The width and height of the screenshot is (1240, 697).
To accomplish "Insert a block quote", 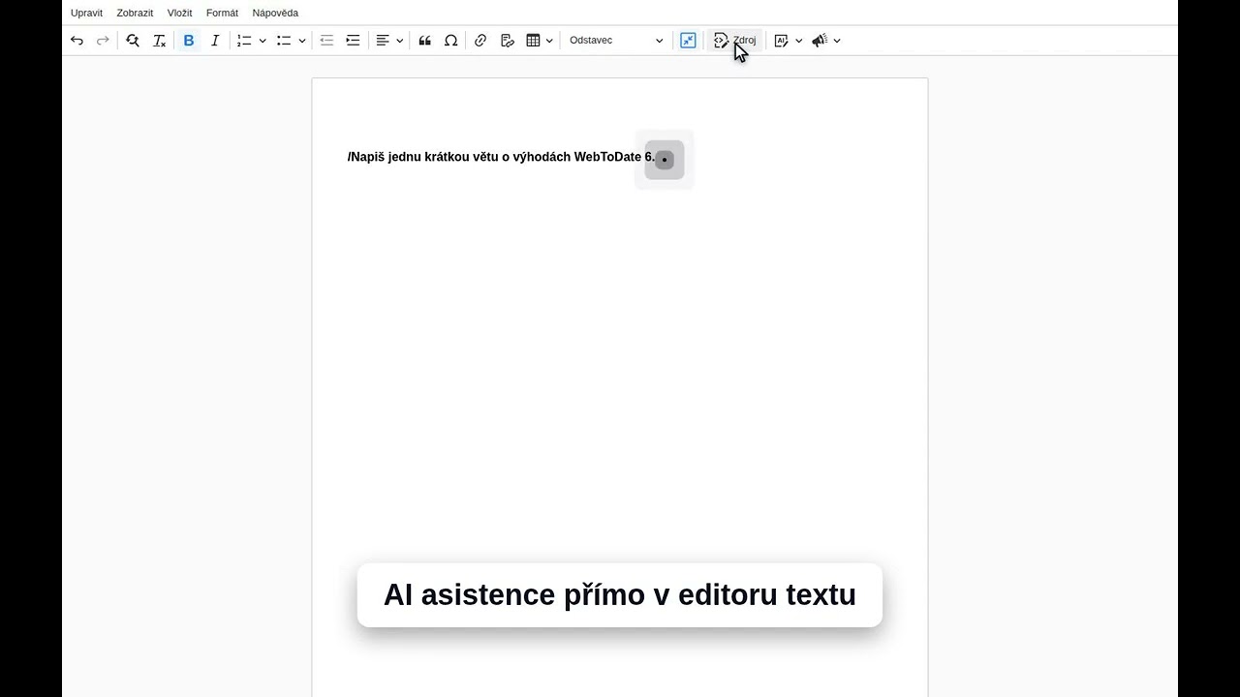I will [x=424, y=41].
